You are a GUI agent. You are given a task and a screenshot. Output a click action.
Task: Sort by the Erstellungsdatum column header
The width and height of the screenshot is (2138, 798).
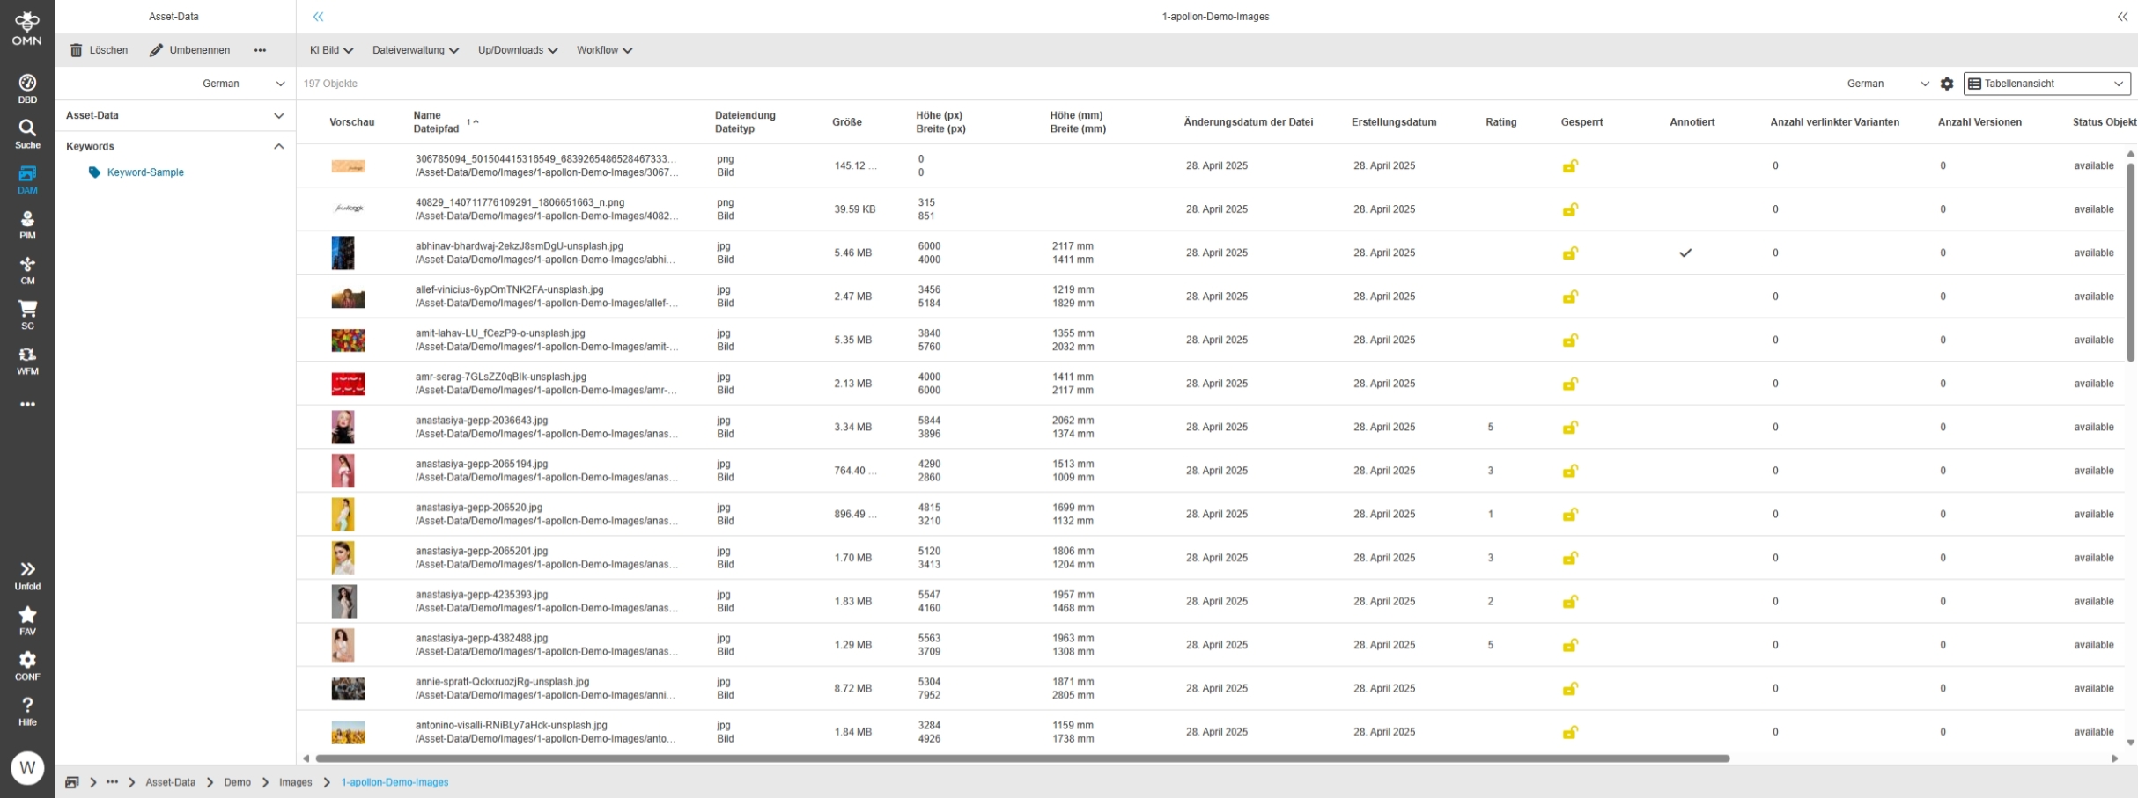[1394, 122]
